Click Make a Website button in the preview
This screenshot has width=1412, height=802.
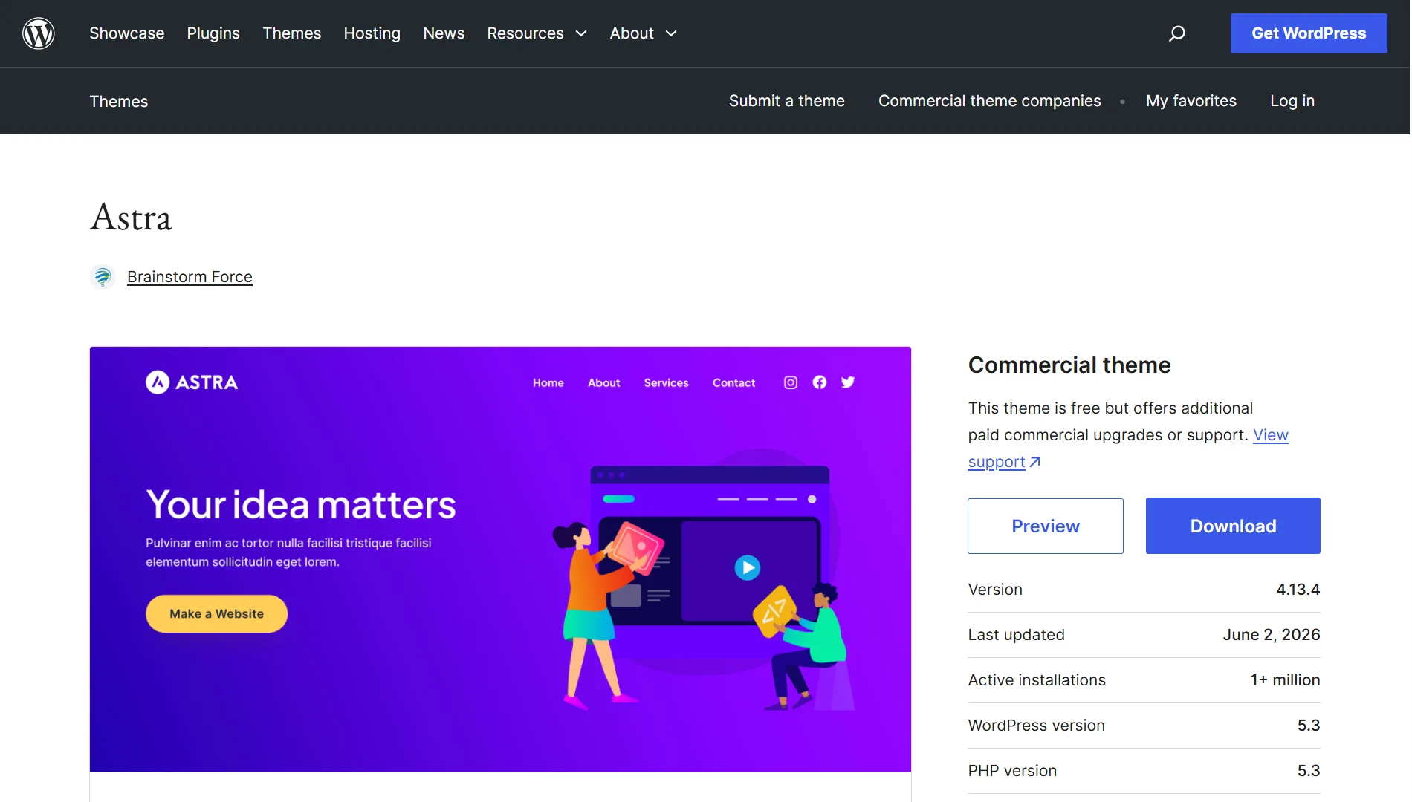[x=216, y=614]
